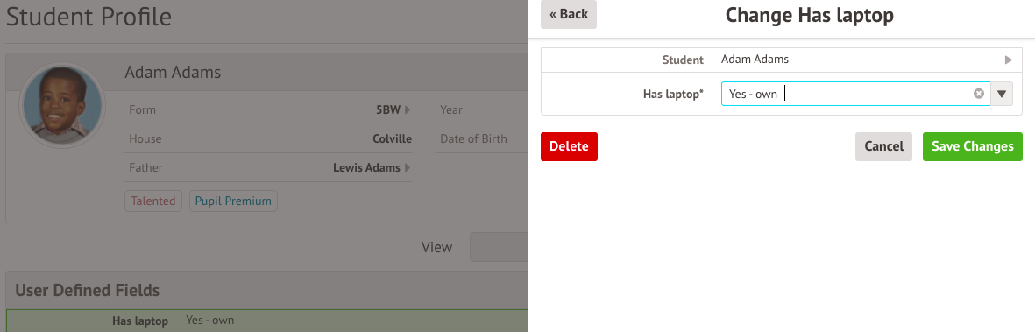The height and width of the screenshot is (332, 1035).
Task: Open the Has laptop dropdown arrow
Action: pyautogui.click(x=1002, y=94)
